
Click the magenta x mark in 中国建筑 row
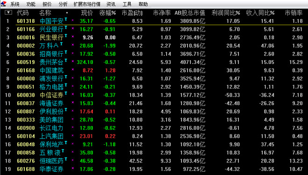(73, 70)
